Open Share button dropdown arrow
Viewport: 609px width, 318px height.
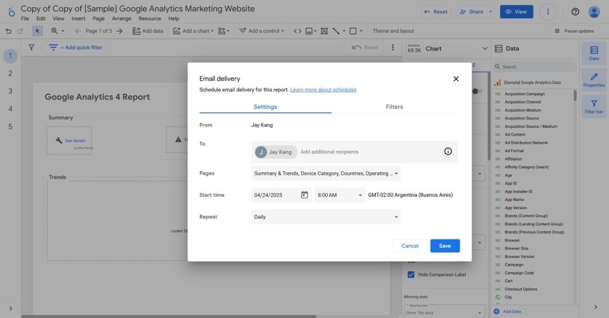pos(491,12)
